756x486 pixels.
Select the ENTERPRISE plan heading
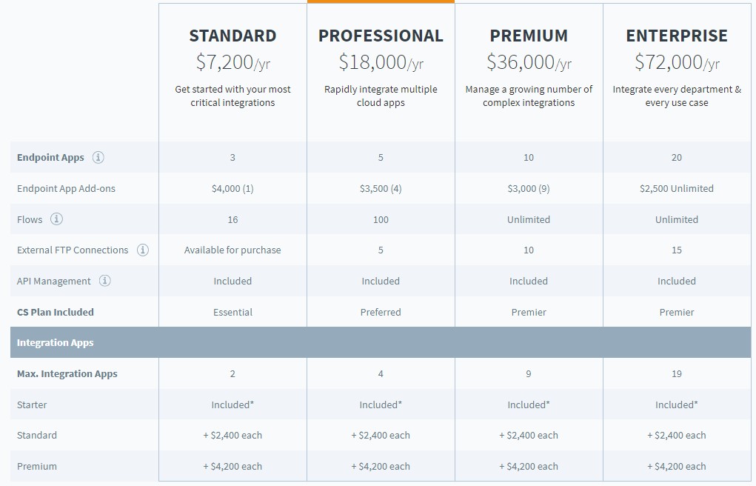677,36
